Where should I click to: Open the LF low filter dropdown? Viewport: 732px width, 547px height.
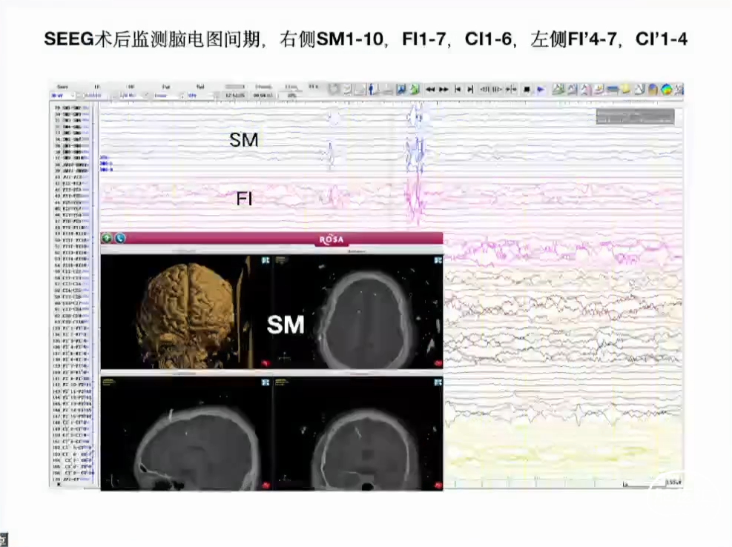coord(96,96)
